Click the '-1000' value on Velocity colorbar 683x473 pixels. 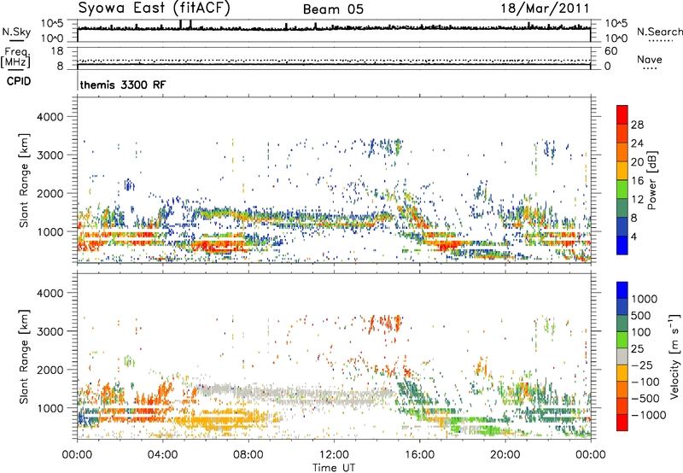649,415
